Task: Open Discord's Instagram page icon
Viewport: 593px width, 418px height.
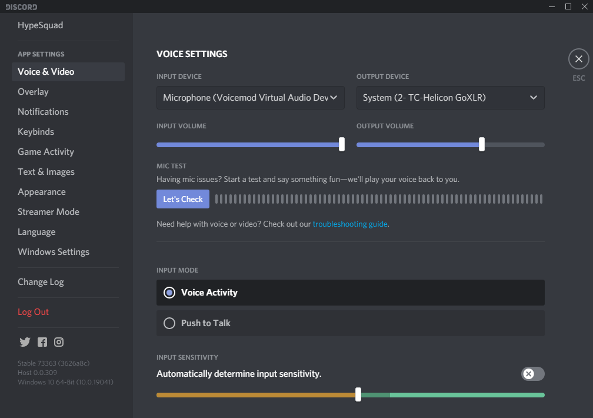Action: [x=59, y=342]
